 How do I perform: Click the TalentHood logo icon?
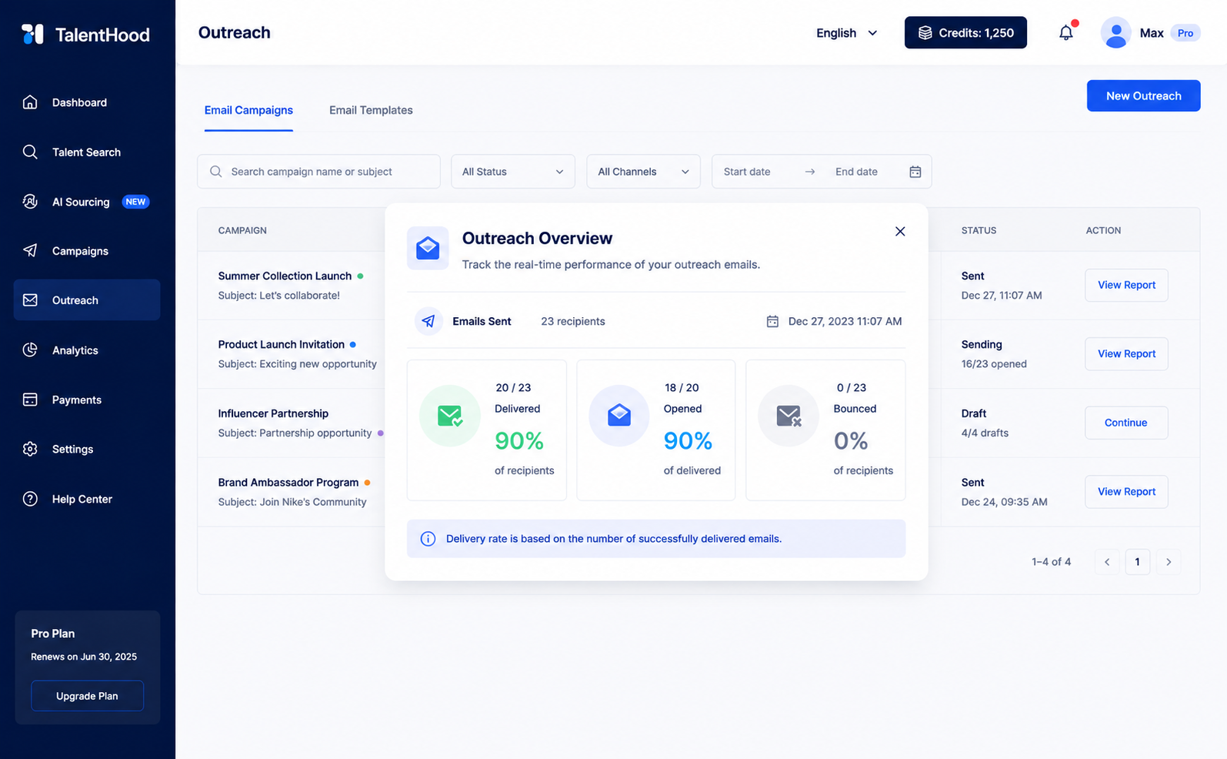click(32, 34)
